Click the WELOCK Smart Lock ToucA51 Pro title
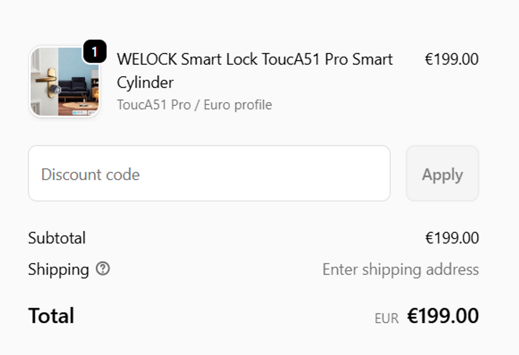The height and width of the screenshot is (355, 519). pyautogui.click(x=254, y=59)
